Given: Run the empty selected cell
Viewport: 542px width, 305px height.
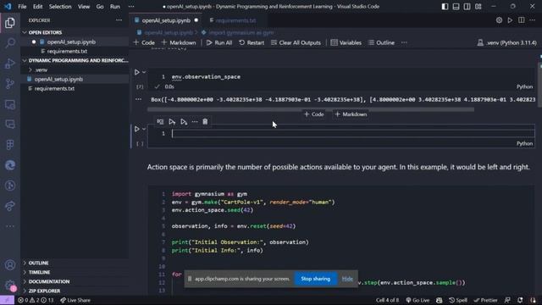Looking at the screenshot, I should (x=137, y=129).
